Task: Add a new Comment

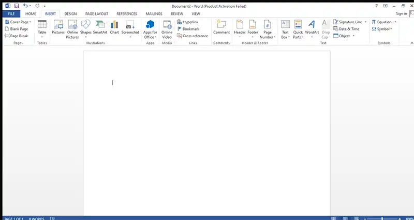Action: 221,27
